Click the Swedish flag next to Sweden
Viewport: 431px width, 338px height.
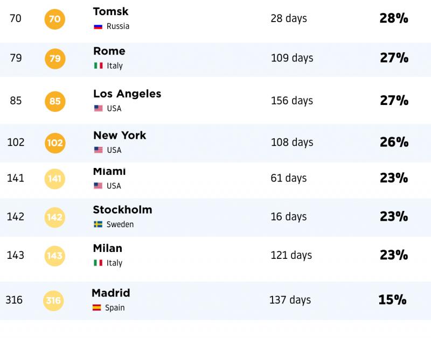(x=98, y=224)
